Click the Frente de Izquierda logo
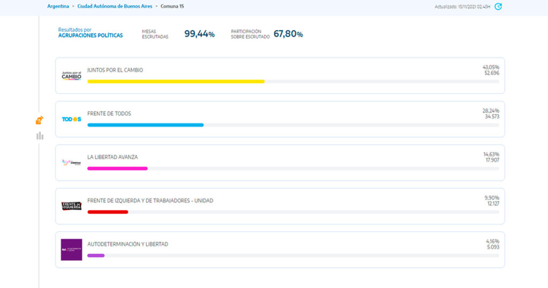Image resolution: width=548 pixels, height=288 pixels. click(71, 206)
